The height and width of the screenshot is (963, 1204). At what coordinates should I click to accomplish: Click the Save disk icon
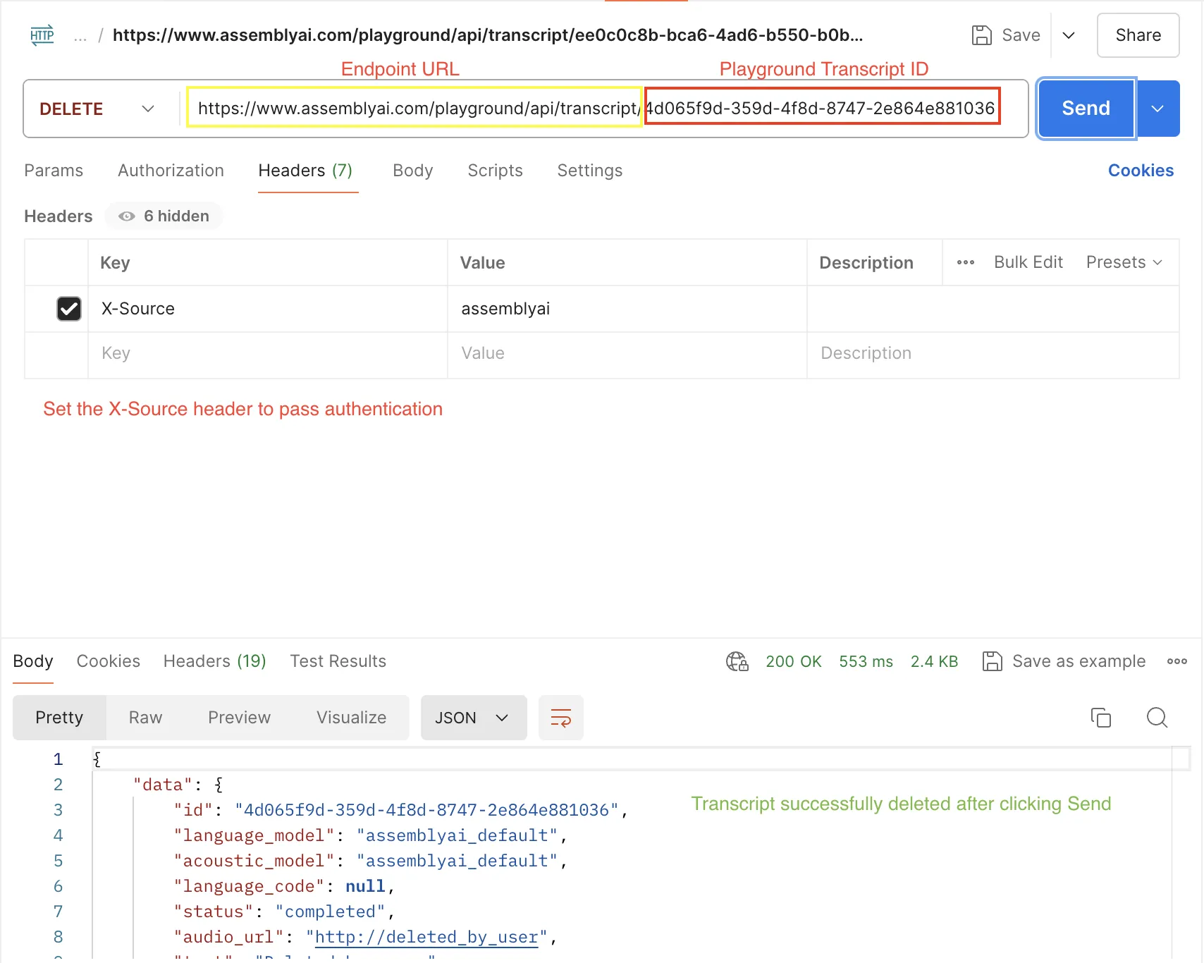click(x=981, y=35)
